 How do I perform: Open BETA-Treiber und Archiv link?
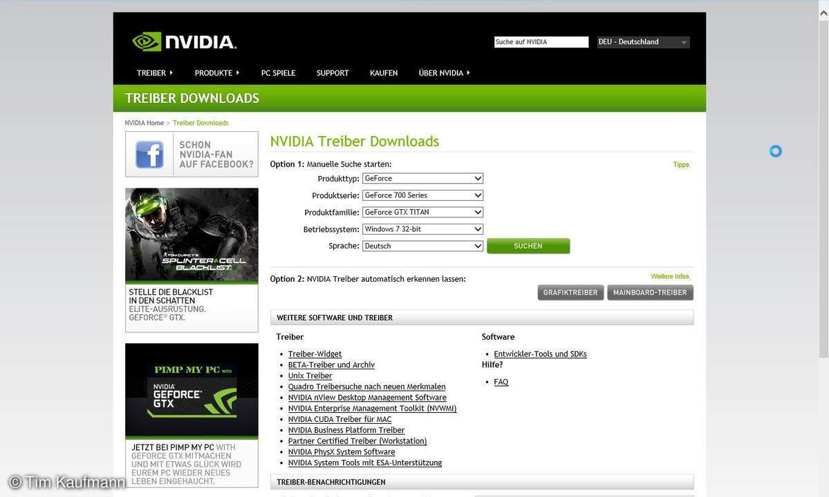[x=331, y=364]
